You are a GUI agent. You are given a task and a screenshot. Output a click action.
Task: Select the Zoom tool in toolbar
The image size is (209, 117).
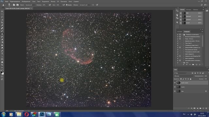point(2,65)
